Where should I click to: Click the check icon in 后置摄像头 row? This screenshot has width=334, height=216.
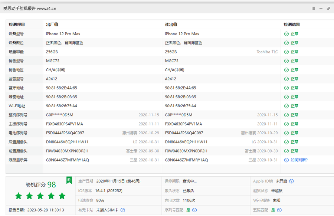coord(286,142)
